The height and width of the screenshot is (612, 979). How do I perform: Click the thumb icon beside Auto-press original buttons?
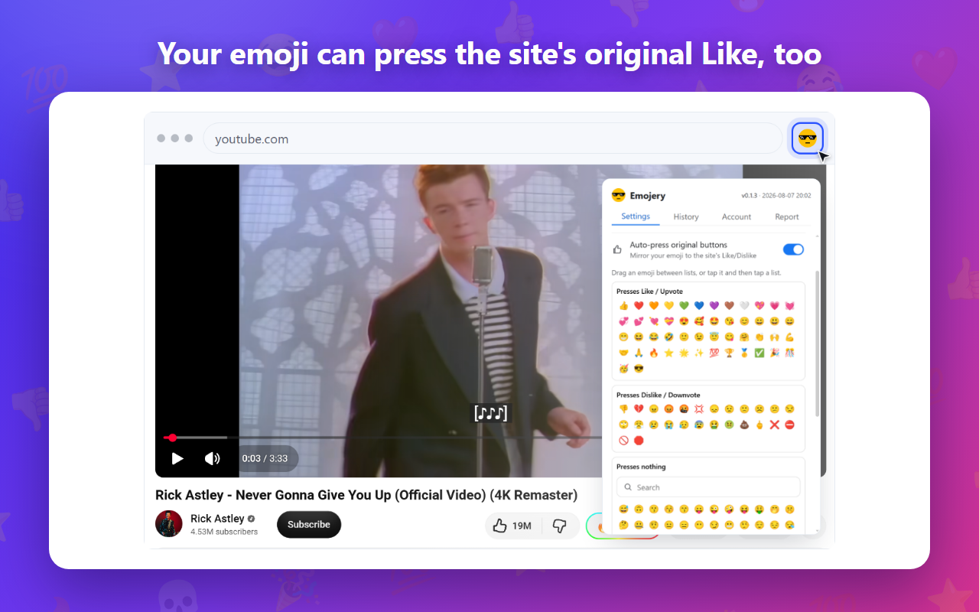pos(618,249)
